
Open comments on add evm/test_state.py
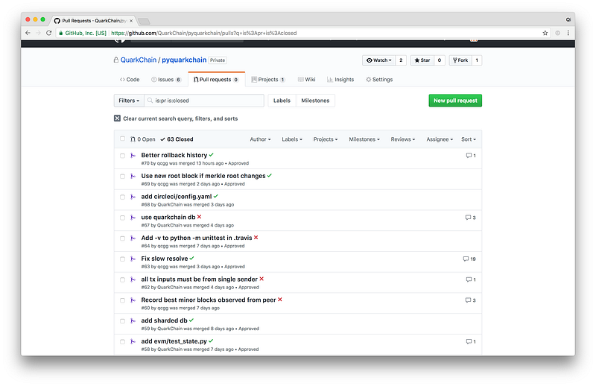(471, 341)
